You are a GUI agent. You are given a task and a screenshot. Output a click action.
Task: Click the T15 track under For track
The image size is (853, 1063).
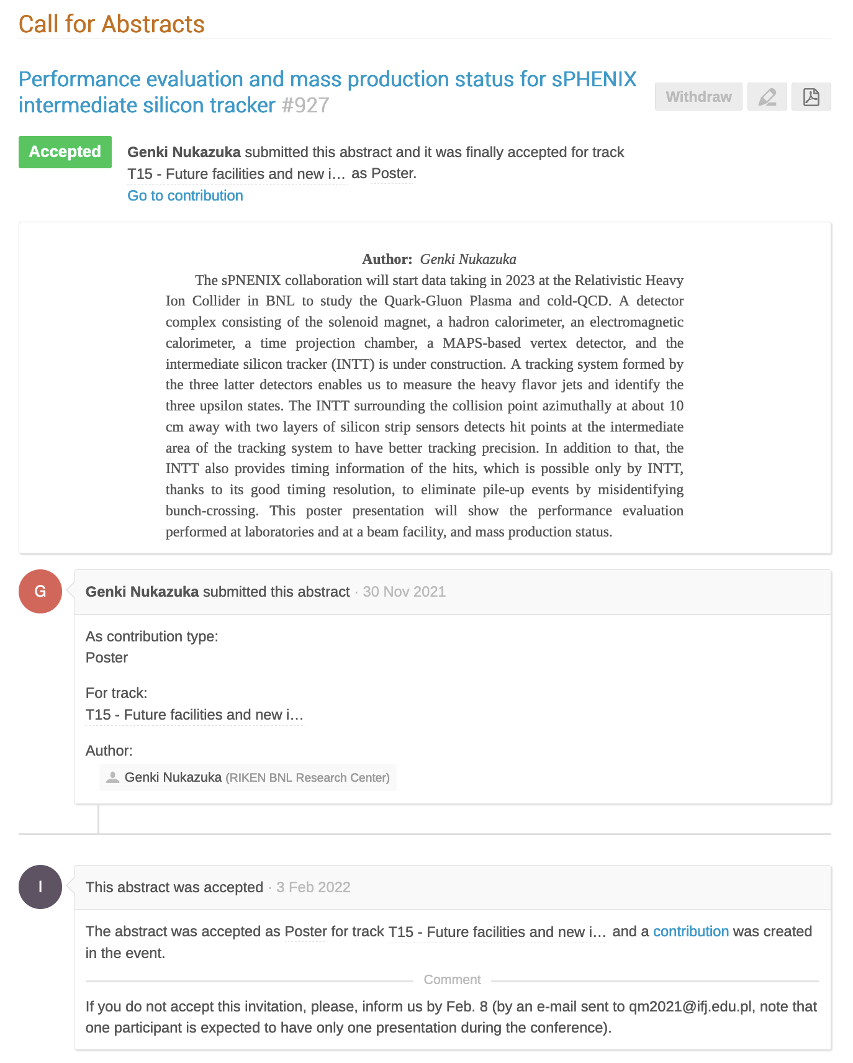(194, 715)
